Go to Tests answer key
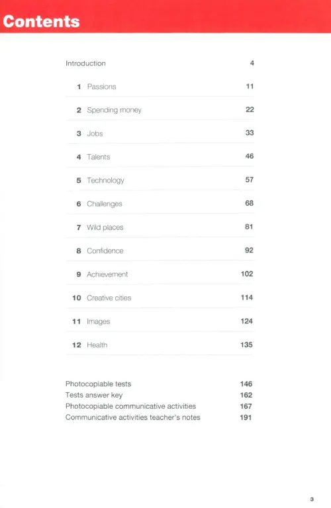The width and height of the screenshot is (331, 508). (x=94, y=396)
